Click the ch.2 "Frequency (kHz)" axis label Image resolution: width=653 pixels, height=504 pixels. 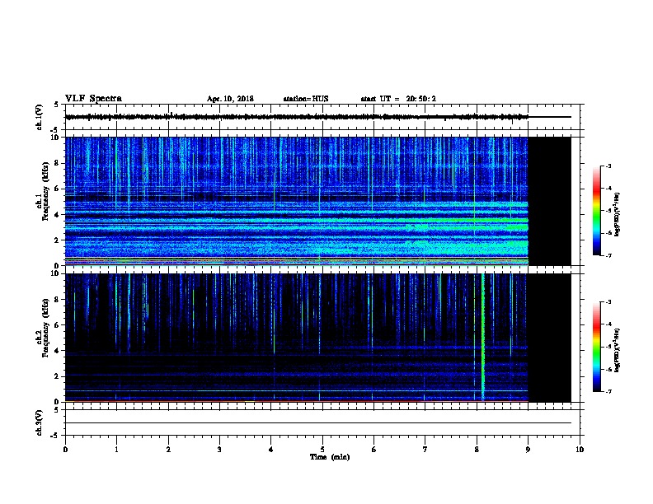[45, 328]
